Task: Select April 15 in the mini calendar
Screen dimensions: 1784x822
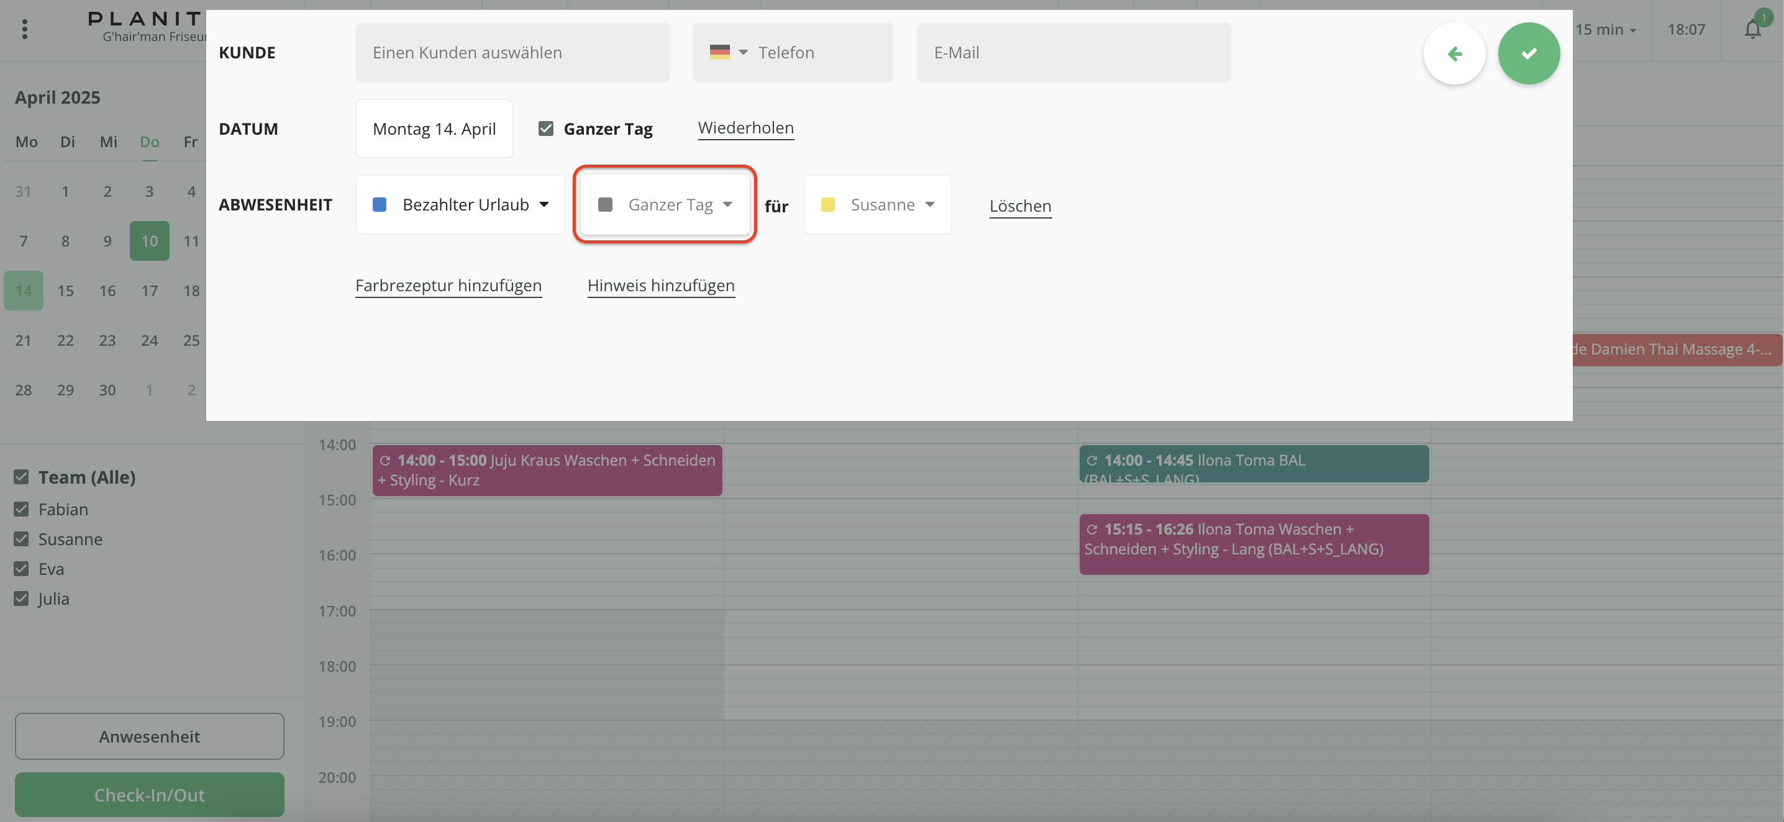Action: pyautogui.click(x=65, y=291)
